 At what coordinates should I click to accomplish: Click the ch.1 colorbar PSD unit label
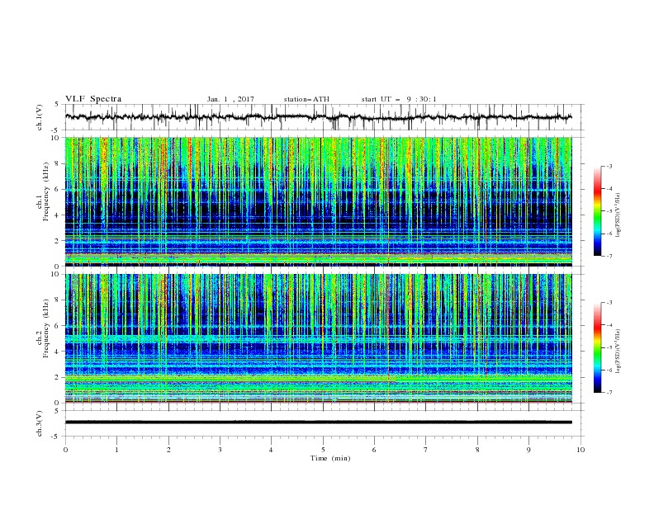618,215
